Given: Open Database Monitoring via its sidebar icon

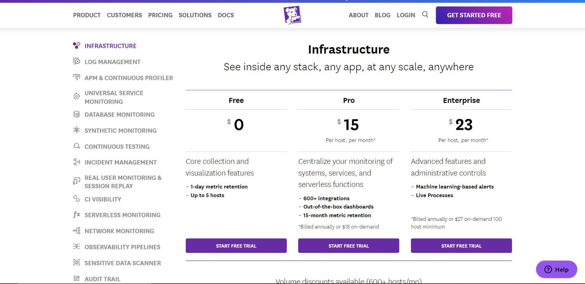Looking at the screenshot, I should 76,114.
